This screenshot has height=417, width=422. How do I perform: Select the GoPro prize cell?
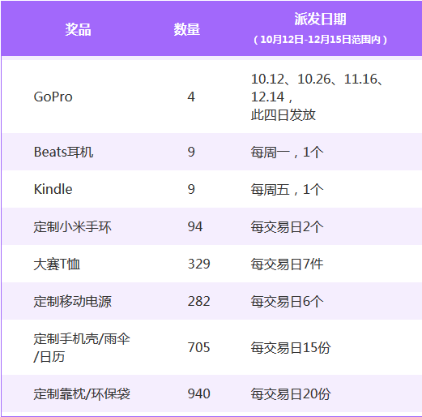(53, 97)
